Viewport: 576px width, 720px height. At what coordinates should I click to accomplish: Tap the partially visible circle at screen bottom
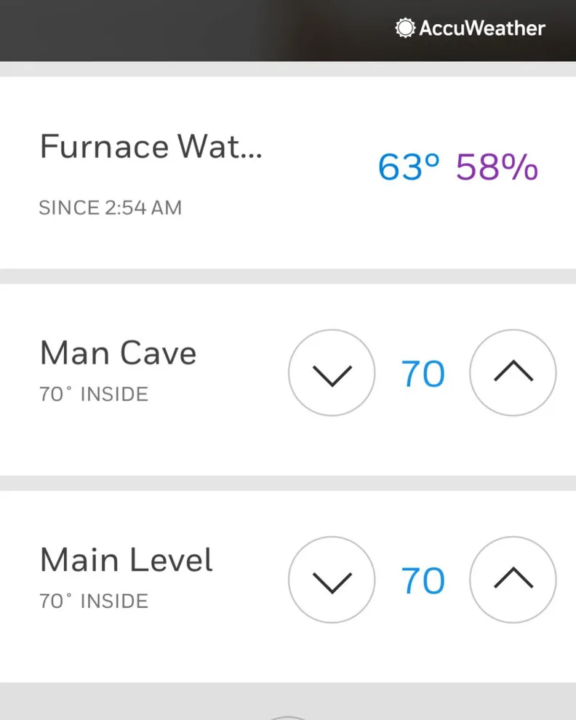[287, 717]
